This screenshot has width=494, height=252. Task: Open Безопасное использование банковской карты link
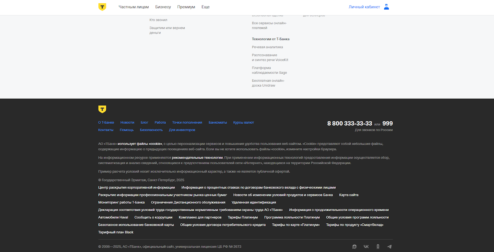click(x=136, y=225)
